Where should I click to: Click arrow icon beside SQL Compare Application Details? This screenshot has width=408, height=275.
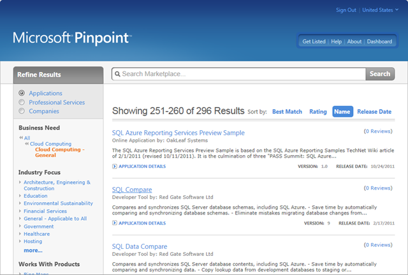click(115, 223)
